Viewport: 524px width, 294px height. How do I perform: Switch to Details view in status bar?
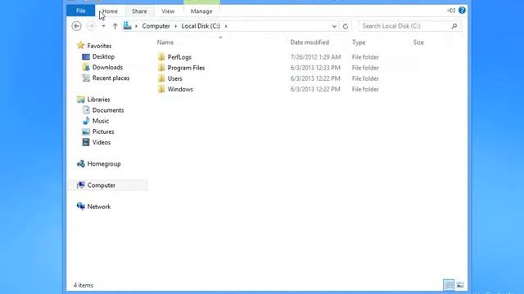[x=449, y=285]
